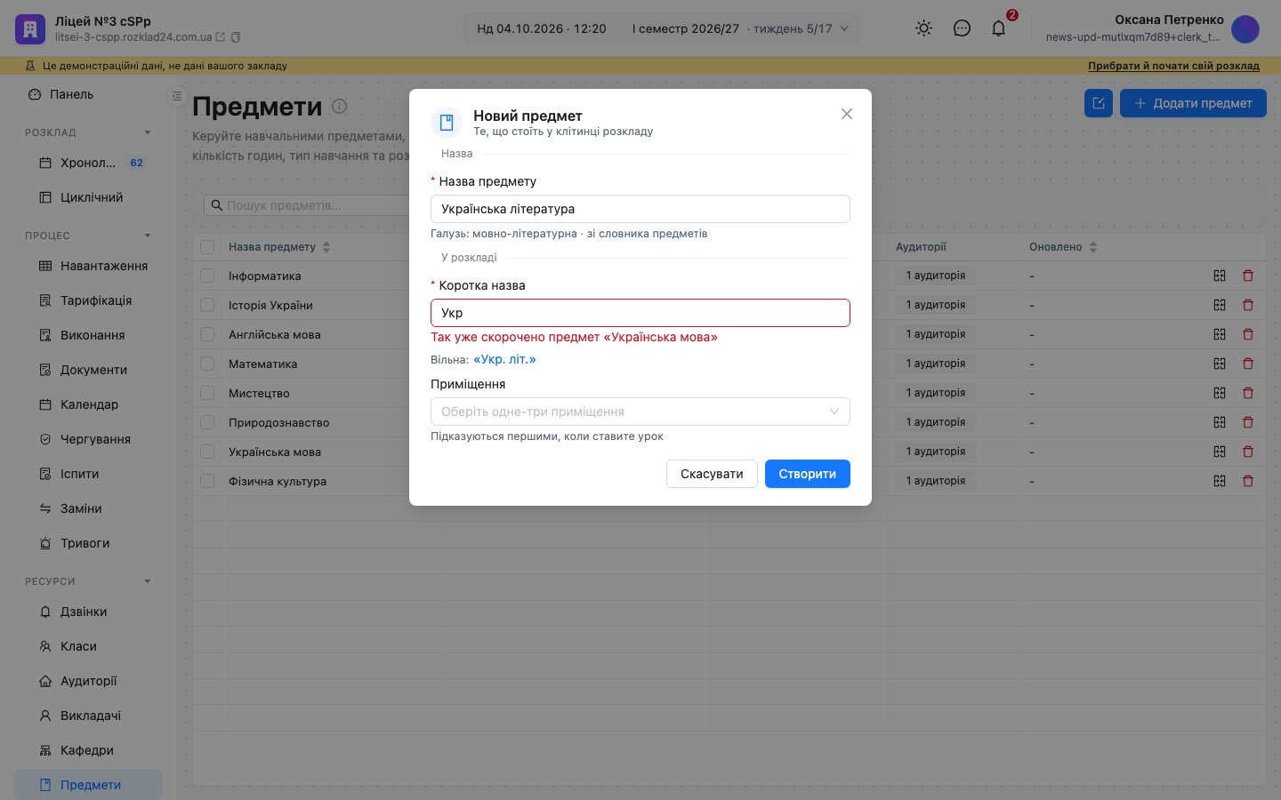Viewport: 1281px width, 800px height.
Task: Click the Назва предмету input field
Action: 640,209
